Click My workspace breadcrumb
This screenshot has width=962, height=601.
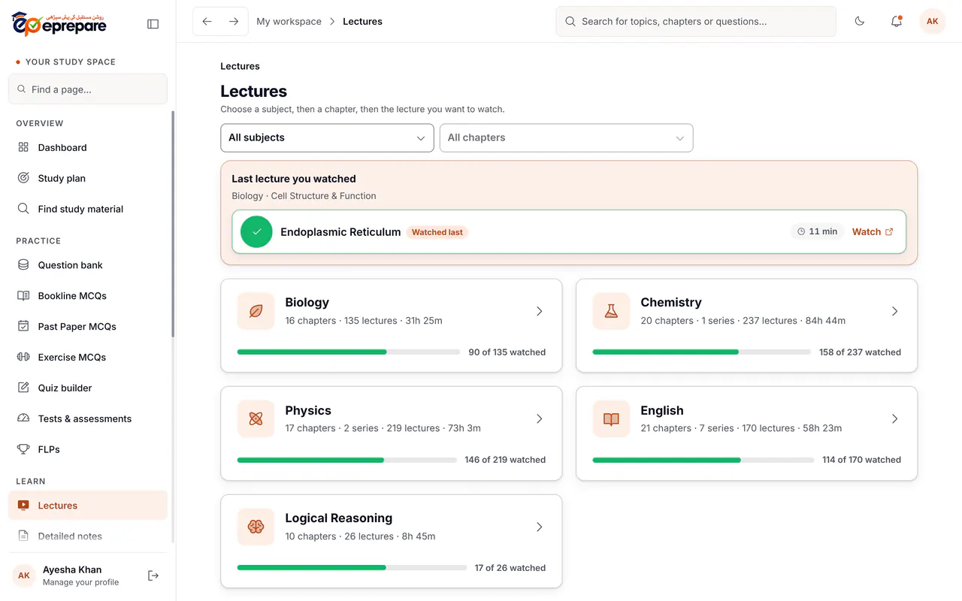(289, 22)
